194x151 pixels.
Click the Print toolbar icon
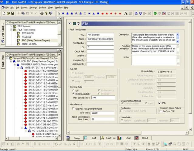click(x=42, y=13)
